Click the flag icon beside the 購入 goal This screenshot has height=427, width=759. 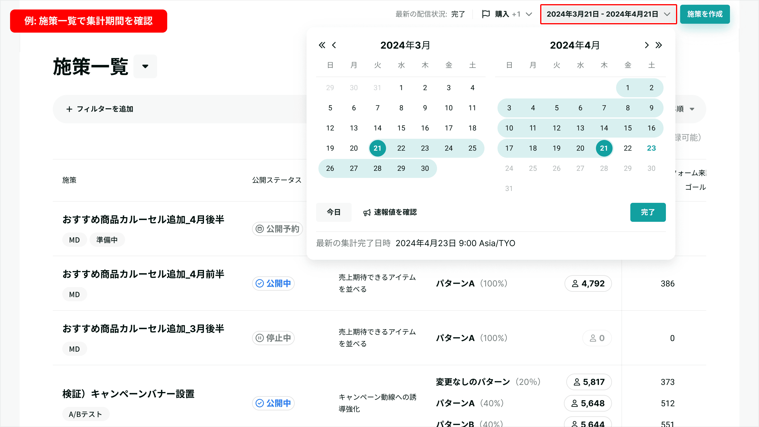485,14
